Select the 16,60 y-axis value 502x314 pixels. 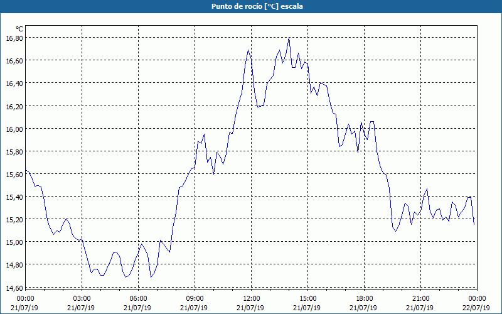click(x=14, y=61)
